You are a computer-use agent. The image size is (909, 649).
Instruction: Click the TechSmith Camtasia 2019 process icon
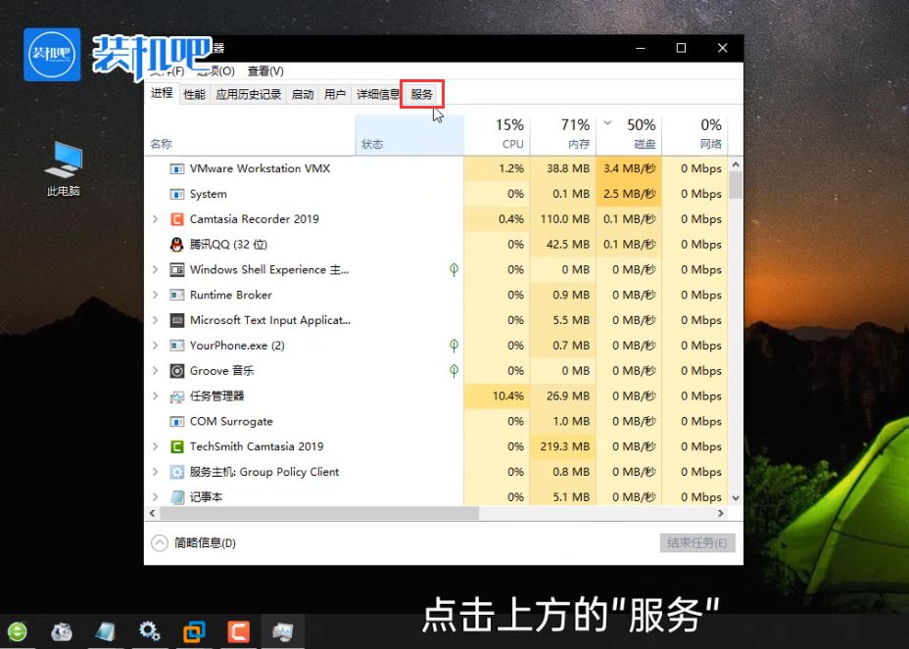(x=178, y=446)
